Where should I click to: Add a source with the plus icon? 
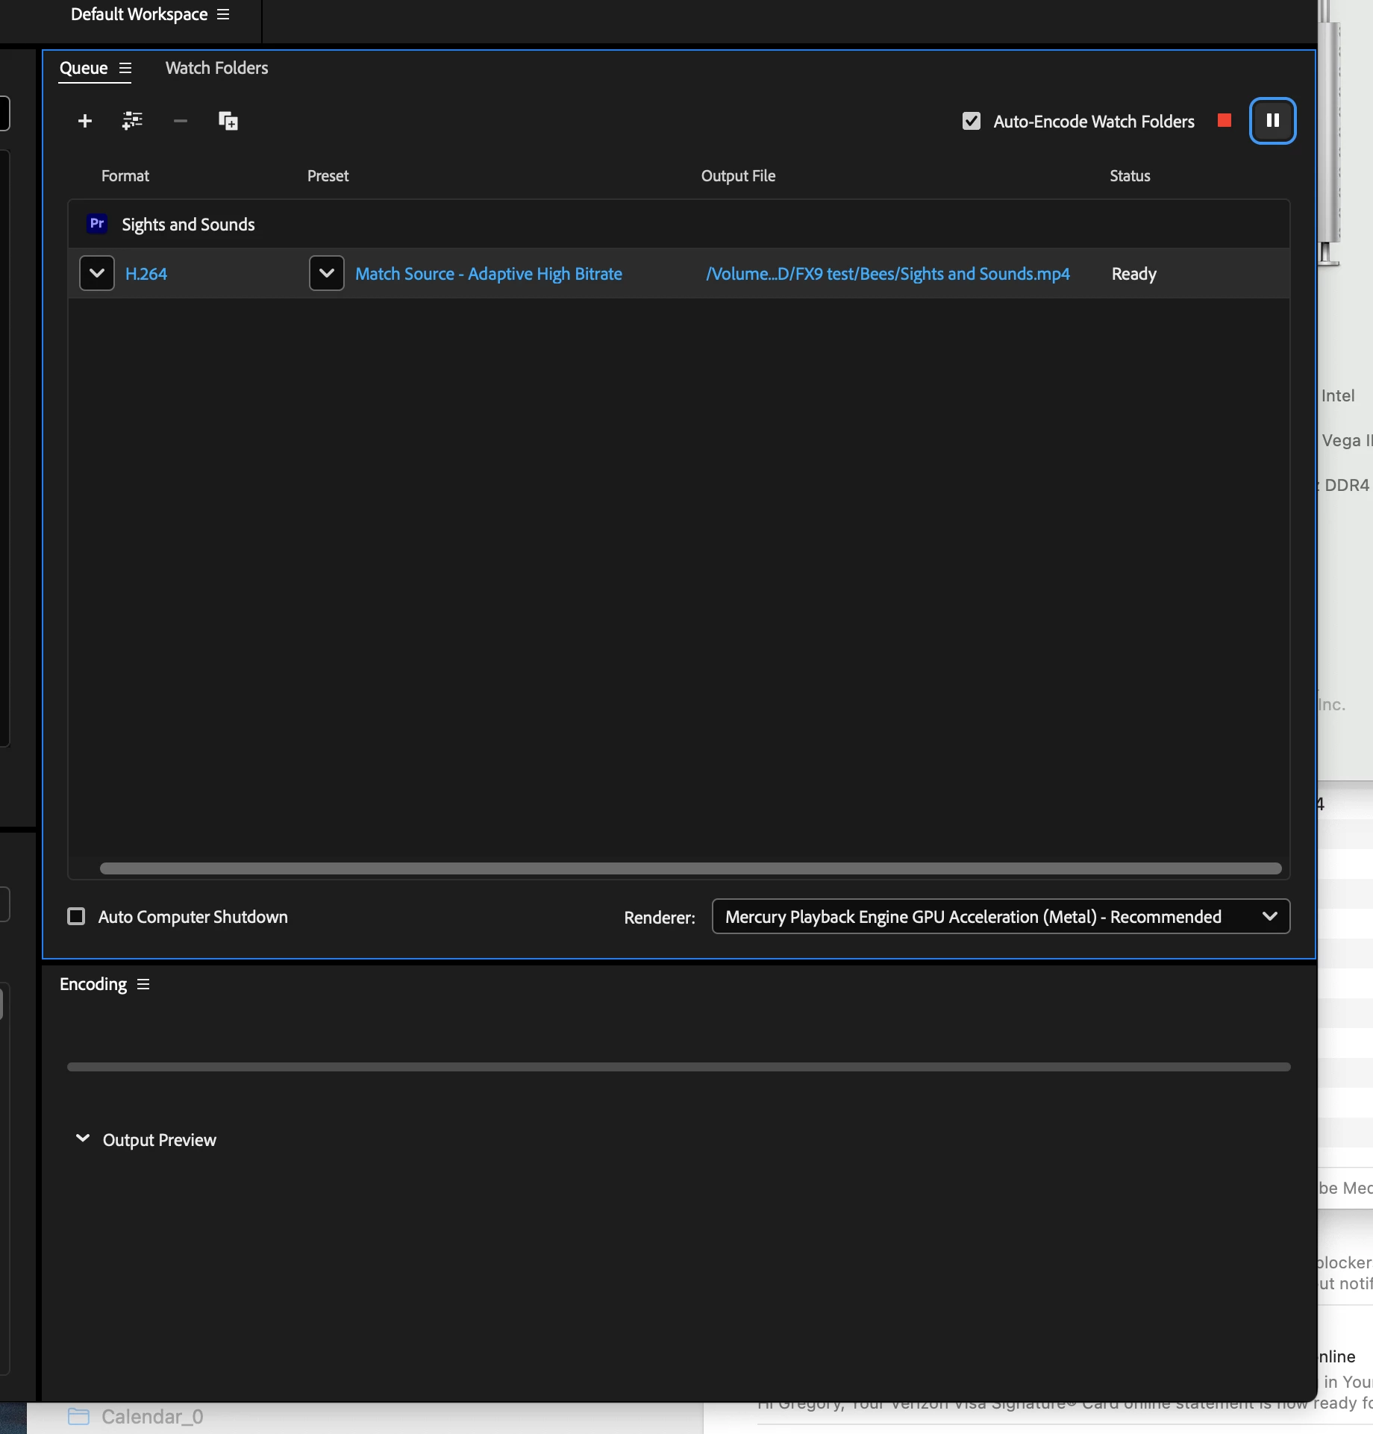pyautogui.click(x=85, y=121)
